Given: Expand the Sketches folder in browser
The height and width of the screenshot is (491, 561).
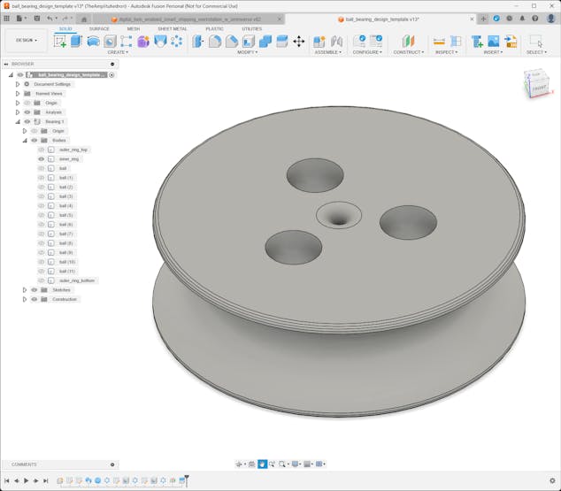Looking at the screenshot, I should tap(25, 289).
